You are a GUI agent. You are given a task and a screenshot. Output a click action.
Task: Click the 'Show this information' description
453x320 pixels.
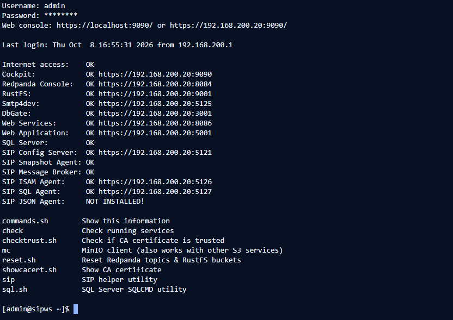(x=126, y=221)
